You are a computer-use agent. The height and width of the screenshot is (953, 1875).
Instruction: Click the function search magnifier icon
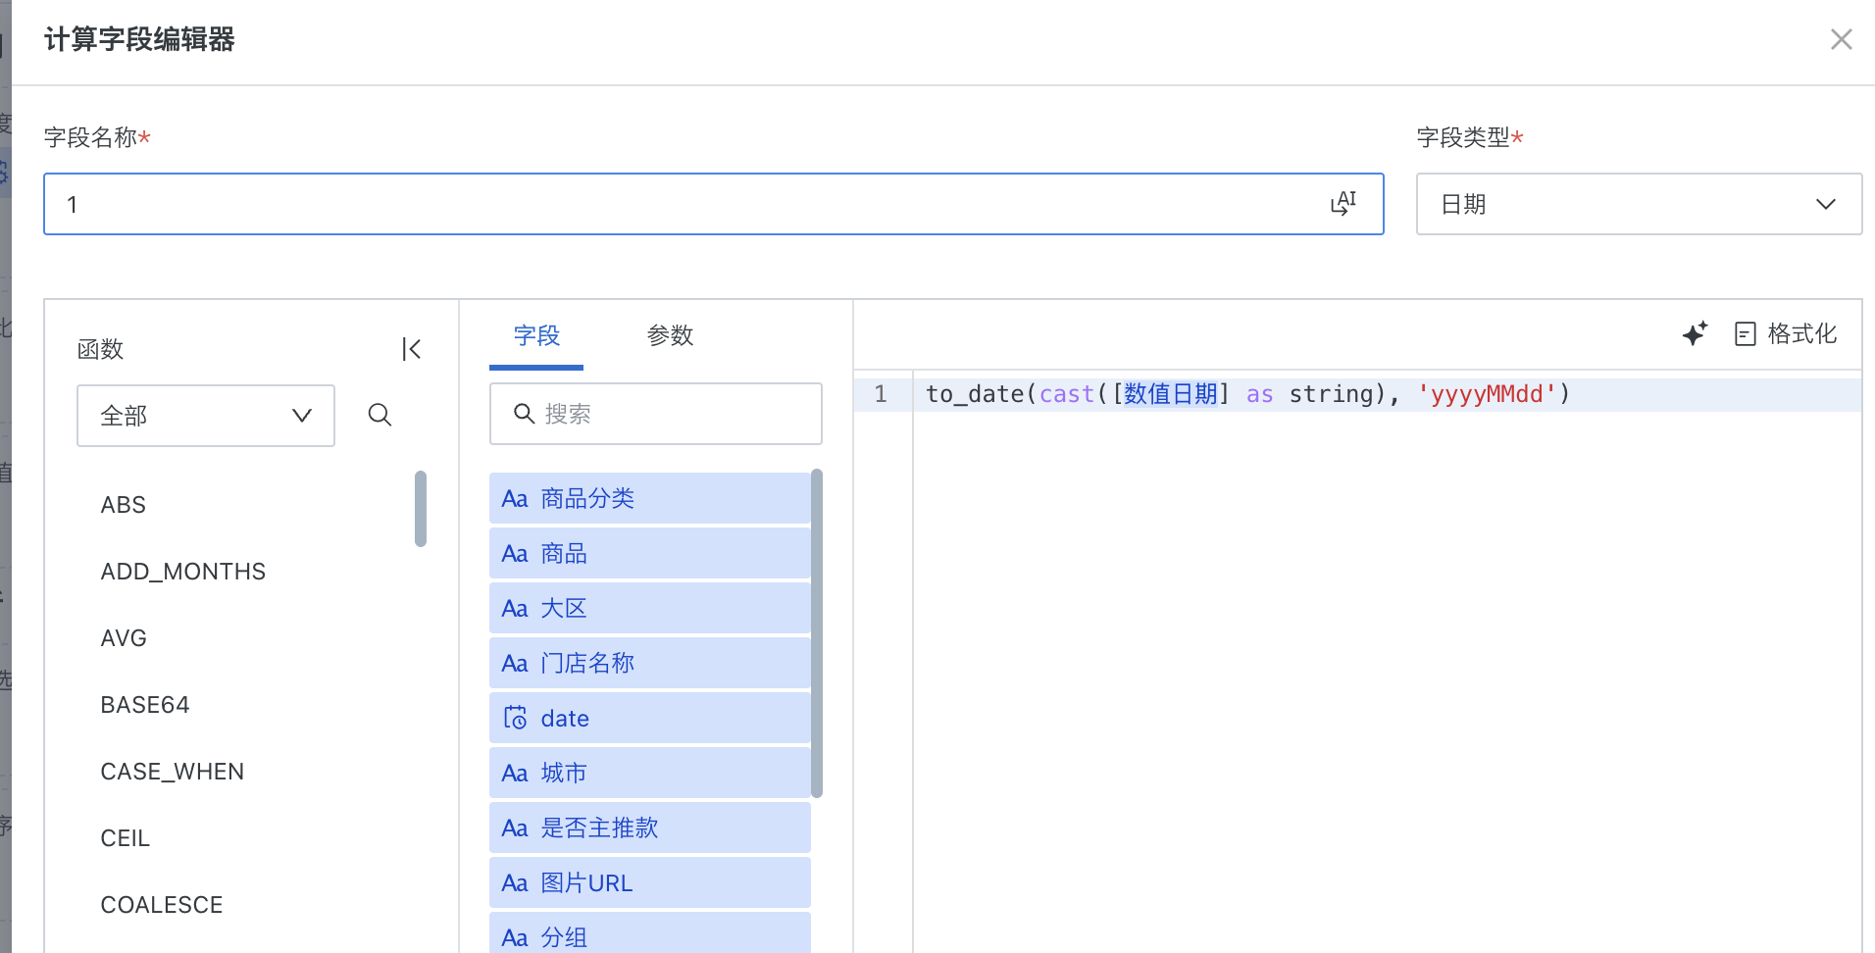380,416
